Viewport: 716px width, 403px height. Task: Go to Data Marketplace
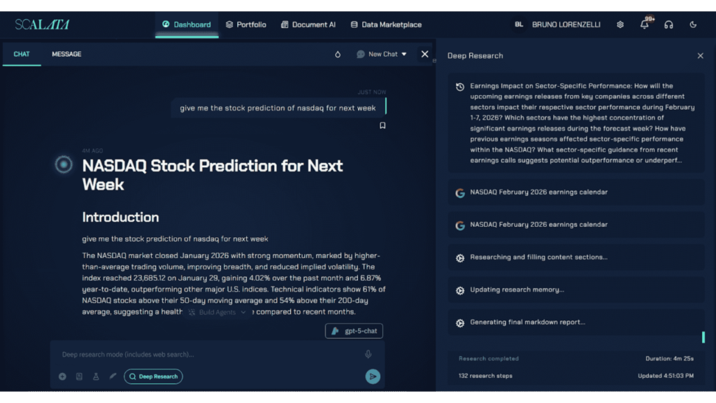pos(386,24)
